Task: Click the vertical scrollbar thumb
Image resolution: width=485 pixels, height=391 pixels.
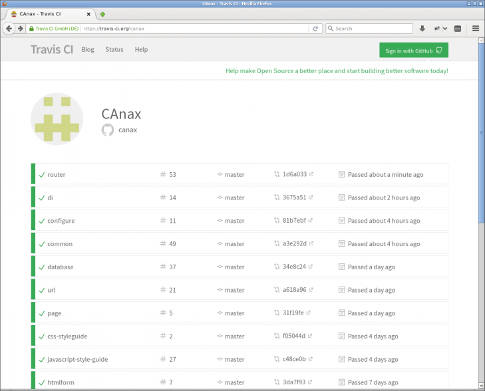Action: [x=481, y=133]
